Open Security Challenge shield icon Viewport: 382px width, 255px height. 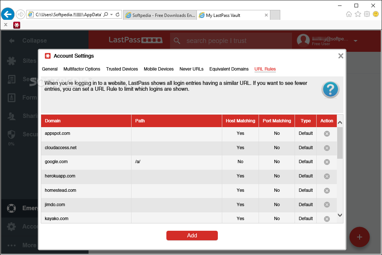pos(11,134)
